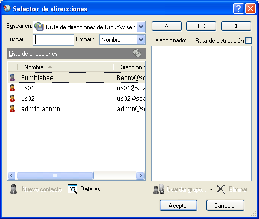Viewport: 259px width, 219px height.
Task: Click the dialog title bar globe icon
Action: (x=7, y=8)
